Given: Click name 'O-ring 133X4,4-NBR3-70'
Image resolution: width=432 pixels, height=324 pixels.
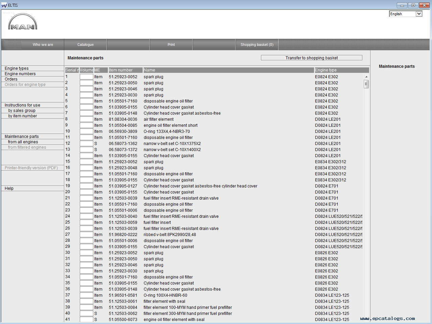Looking at the screenshot, I should tap(167, 131).
